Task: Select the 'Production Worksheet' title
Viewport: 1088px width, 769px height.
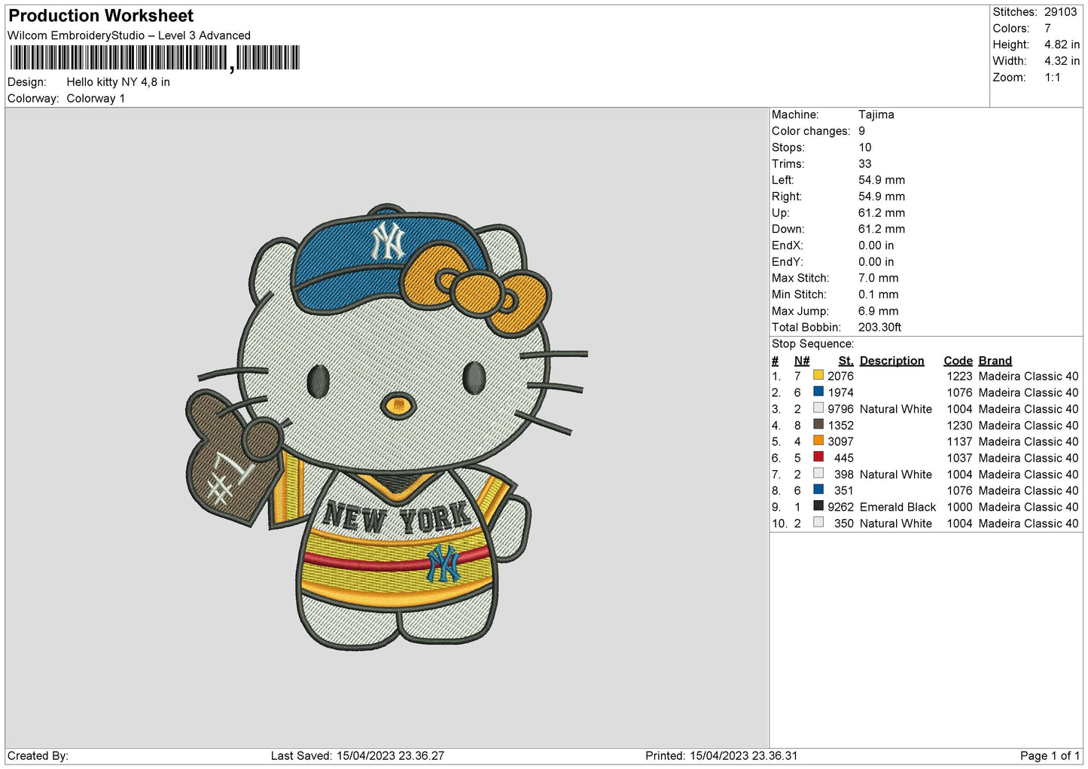Action: pos(101,16)
